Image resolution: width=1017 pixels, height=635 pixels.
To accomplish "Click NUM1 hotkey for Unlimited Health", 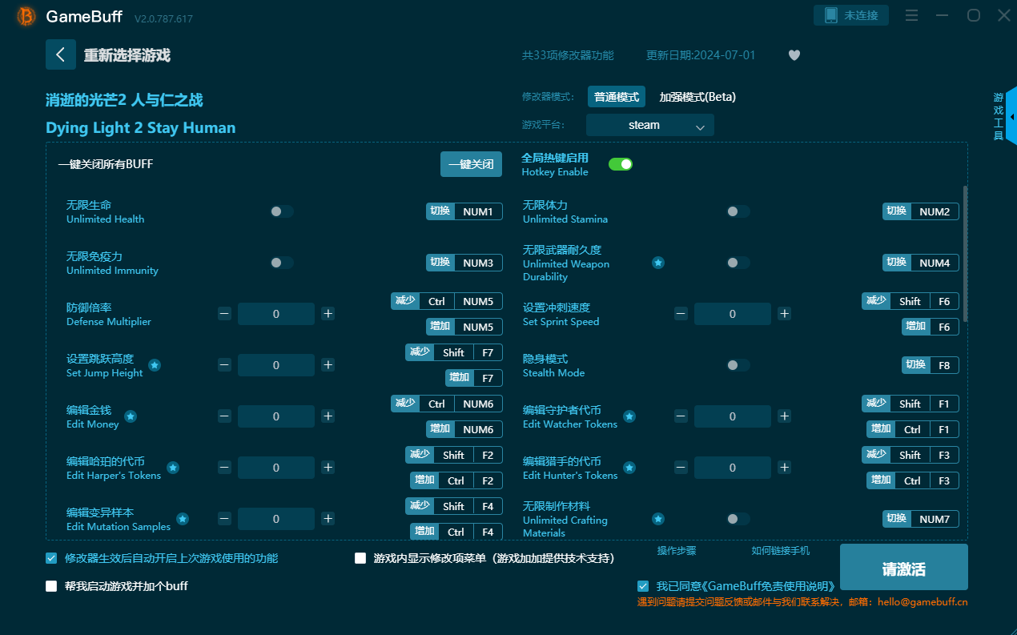I will tap(478, 211).
